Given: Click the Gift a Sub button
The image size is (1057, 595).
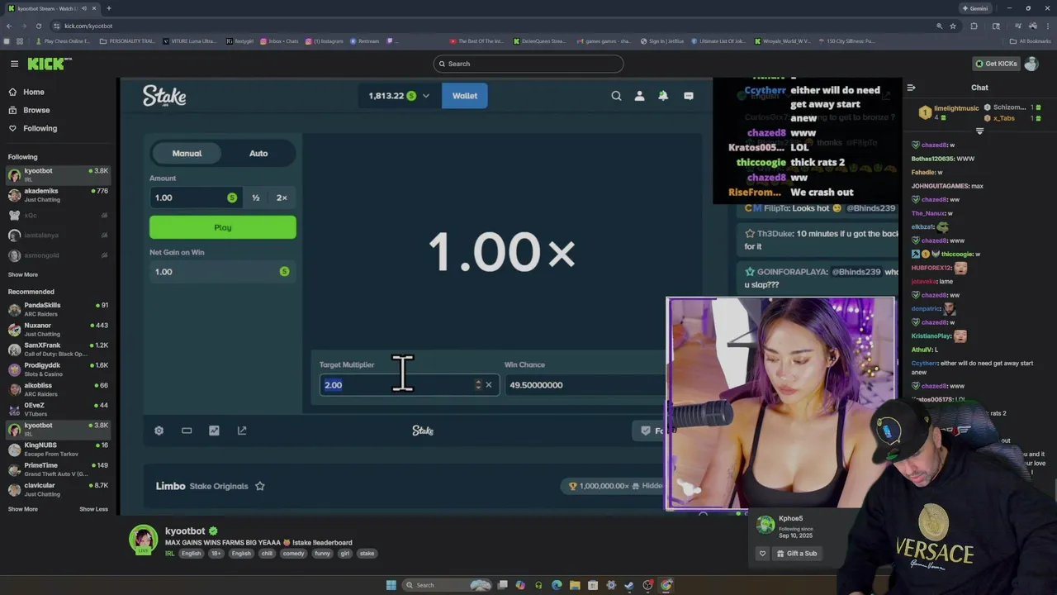Looking at the screenshot, I should (x=796, y=554).
